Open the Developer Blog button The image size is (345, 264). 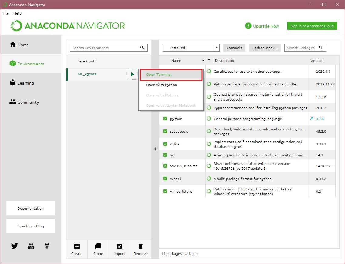point(31,226)
